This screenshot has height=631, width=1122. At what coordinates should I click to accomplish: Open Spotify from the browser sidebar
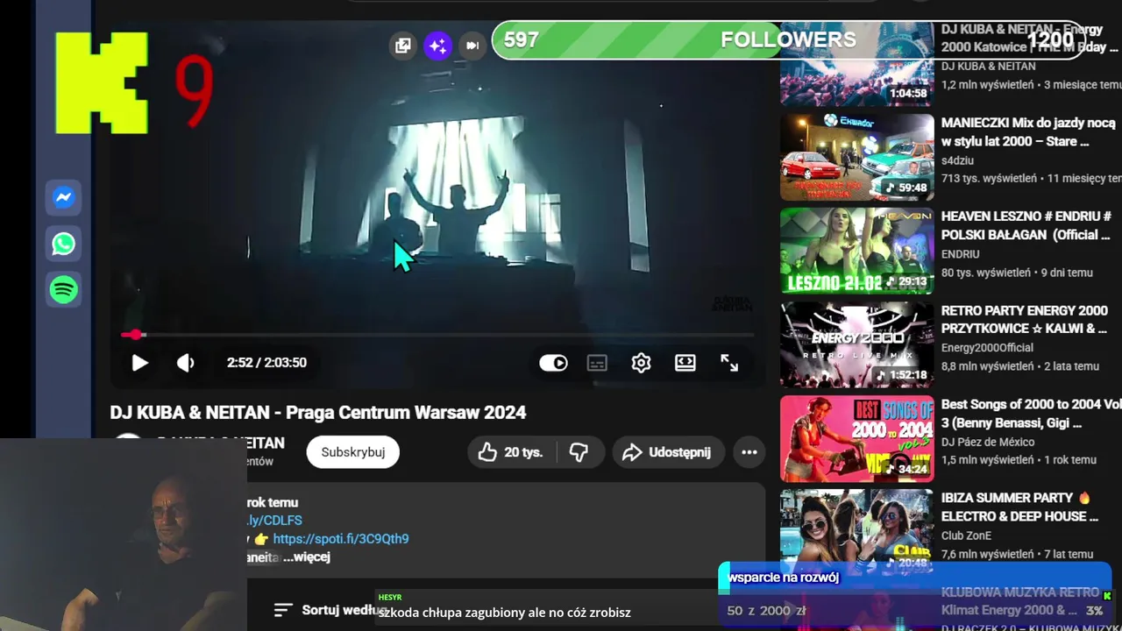[x=63, y=290]
